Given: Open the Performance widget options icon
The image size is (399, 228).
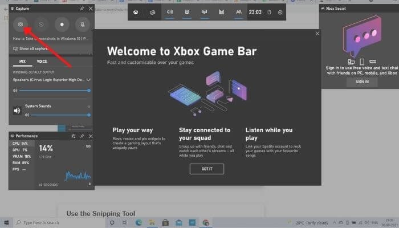Looking at the screenshot, I should tap(74, 136).
